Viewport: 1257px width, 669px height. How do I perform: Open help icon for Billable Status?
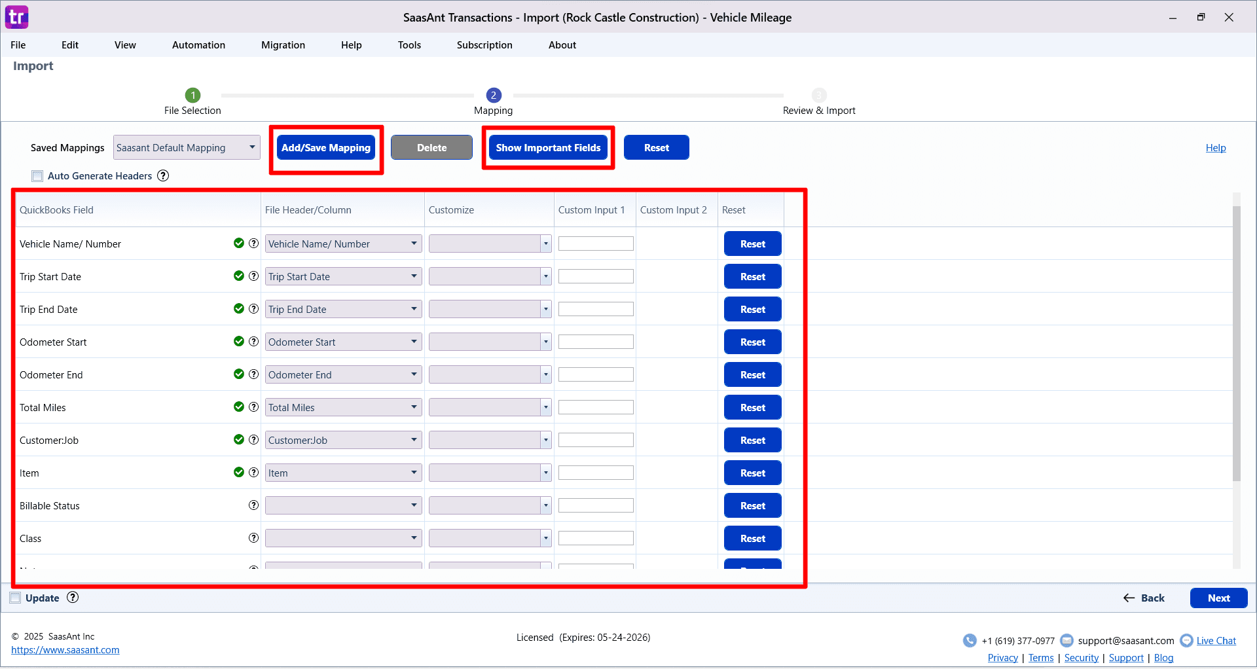click(253, 505)
